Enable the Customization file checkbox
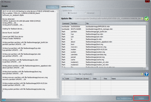This screenshot has height=102, width=151. coord(63,74)
